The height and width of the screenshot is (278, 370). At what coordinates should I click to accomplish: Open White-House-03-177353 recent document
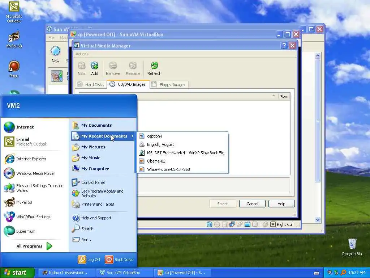[182, 169]
